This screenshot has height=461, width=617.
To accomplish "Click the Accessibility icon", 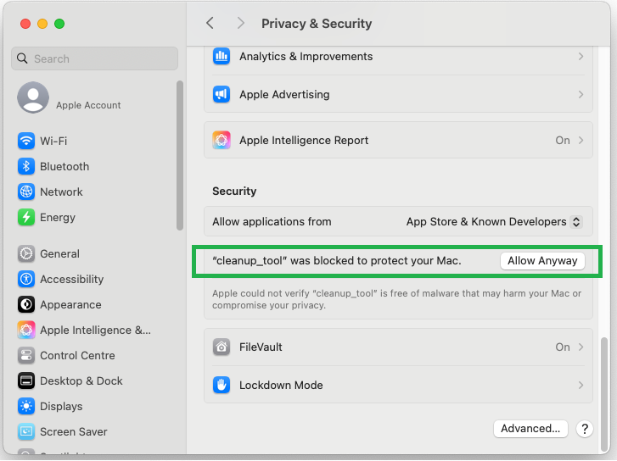I will pos(26,279).
